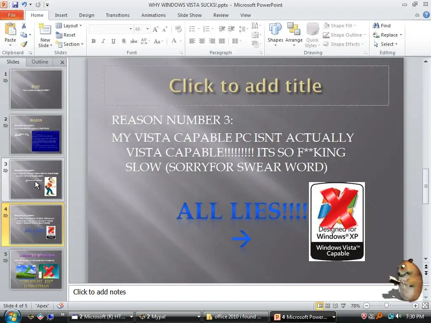This screenshot has width=431, height=323.
Task: Click the font color A icon
Action: 174,41
